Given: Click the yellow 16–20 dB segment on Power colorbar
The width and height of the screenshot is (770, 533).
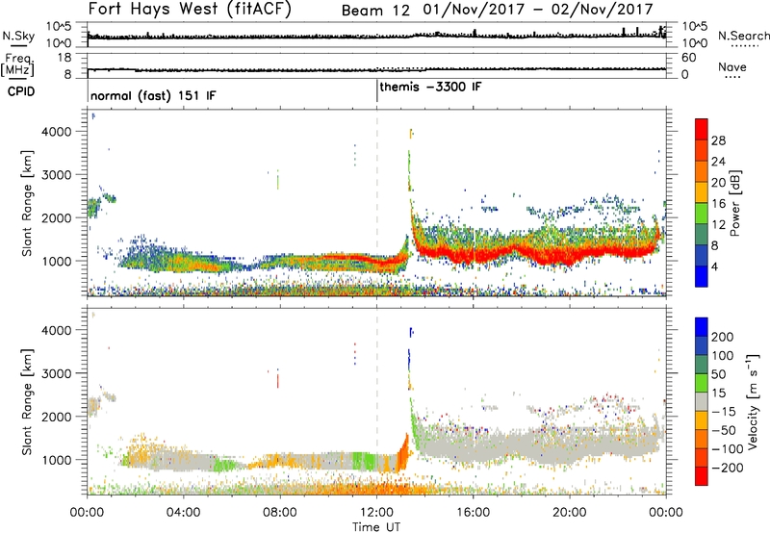Looking at the screenshot, I should pyautogui.click(x=702, y=191).
